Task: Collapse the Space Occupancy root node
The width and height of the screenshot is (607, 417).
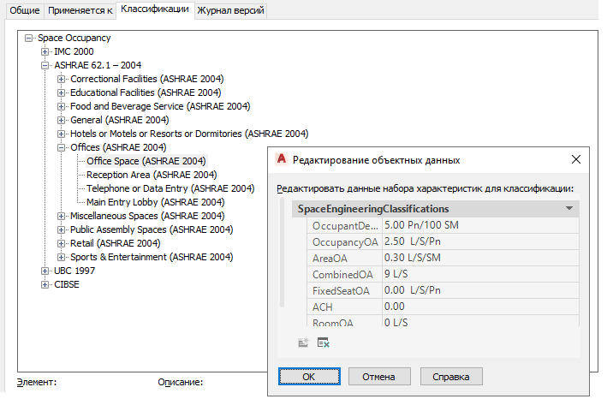Action: pyautogui.click(x=28, y=38)
